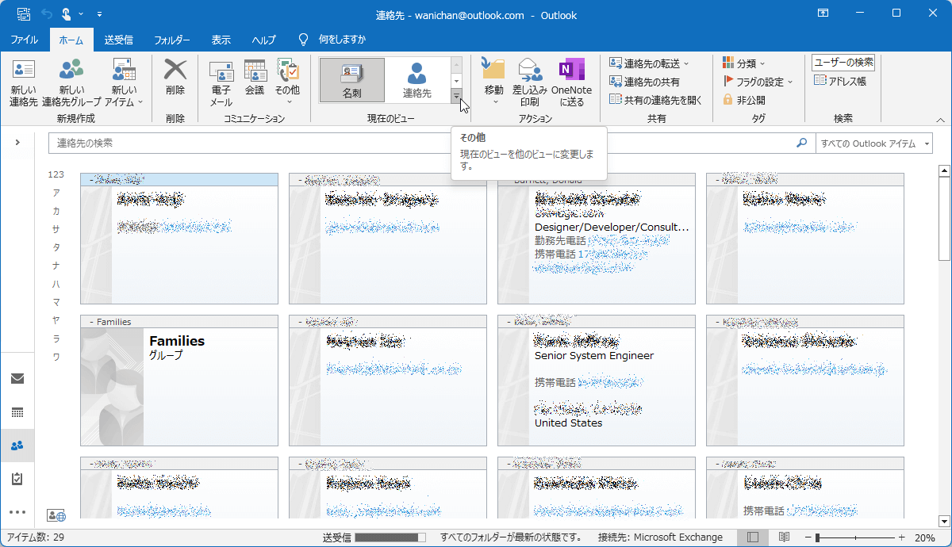Jump to the 123 index

[x=56, y=174]
